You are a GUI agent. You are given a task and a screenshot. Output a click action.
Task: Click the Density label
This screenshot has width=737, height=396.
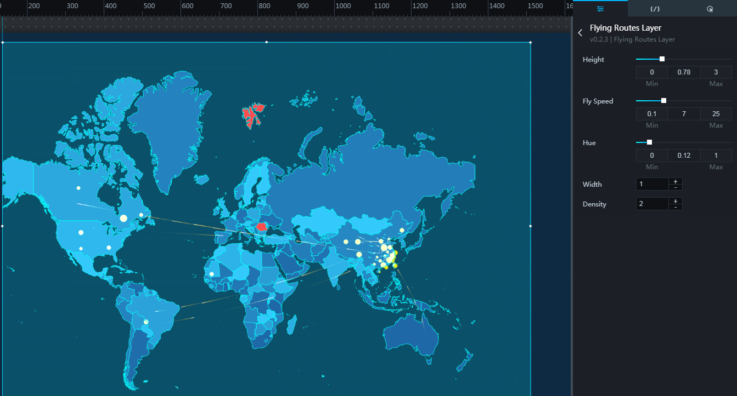[594, 204]
